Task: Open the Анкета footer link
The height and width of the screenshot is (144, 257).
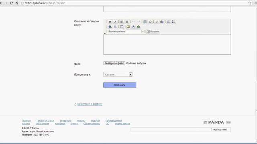Action: click(74, 124)
